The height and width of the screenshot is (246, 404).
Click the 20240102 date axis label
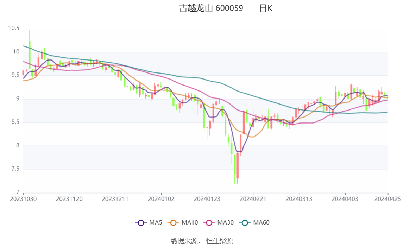161,199
